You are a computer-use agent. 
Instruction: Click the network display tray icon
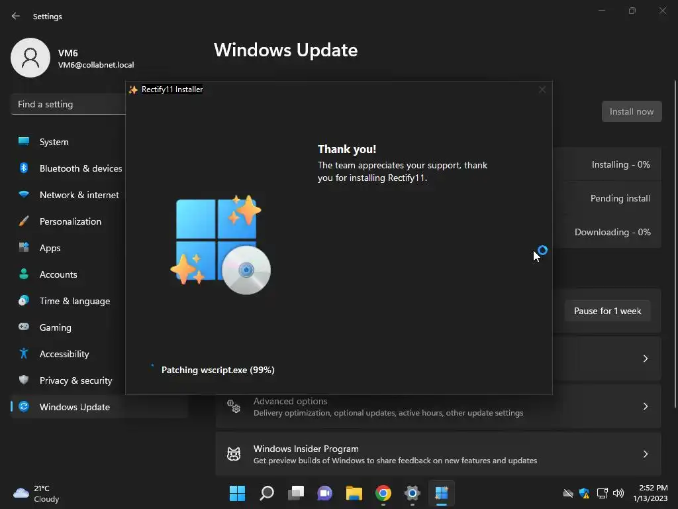pos(602,493)
